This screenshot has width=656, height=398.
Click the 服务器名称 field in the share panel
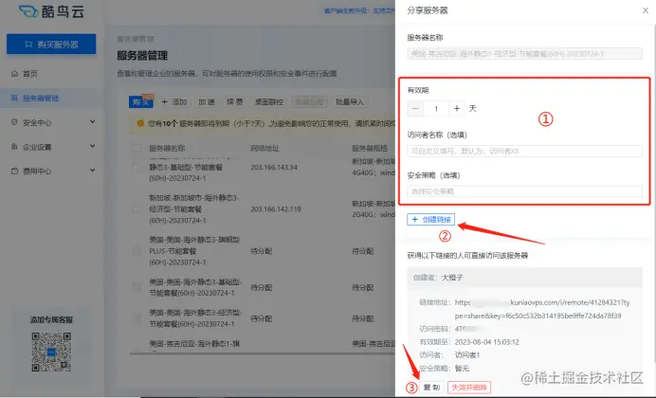524,54
